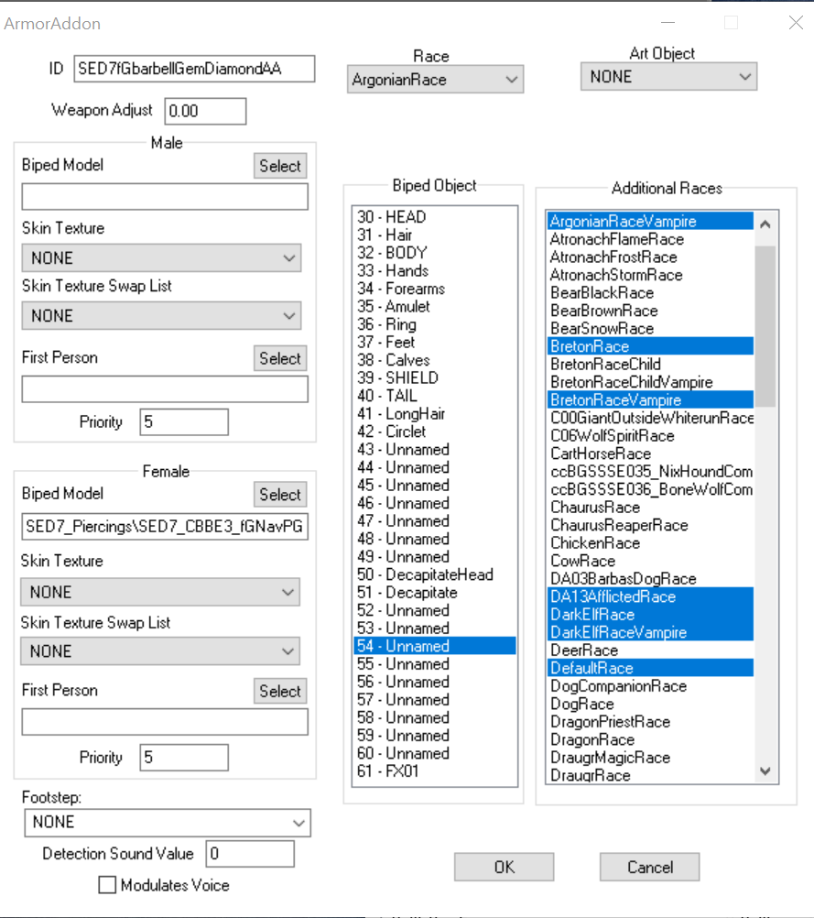814x918 pixels.
Task: Select 31 - Hair in Biped Object
Action: [x=435, y=235]
